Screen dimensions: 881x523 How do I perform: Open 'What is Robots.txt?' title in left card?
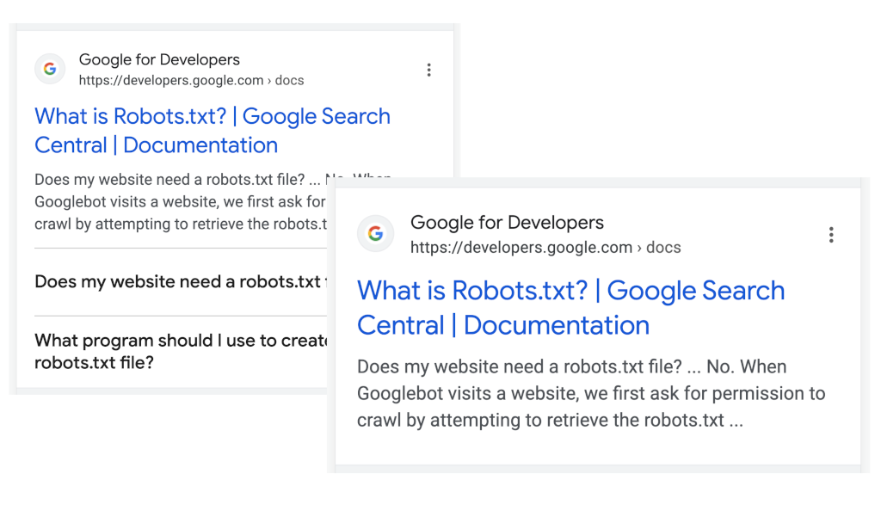pyautogui.click(x=213, y=131)
